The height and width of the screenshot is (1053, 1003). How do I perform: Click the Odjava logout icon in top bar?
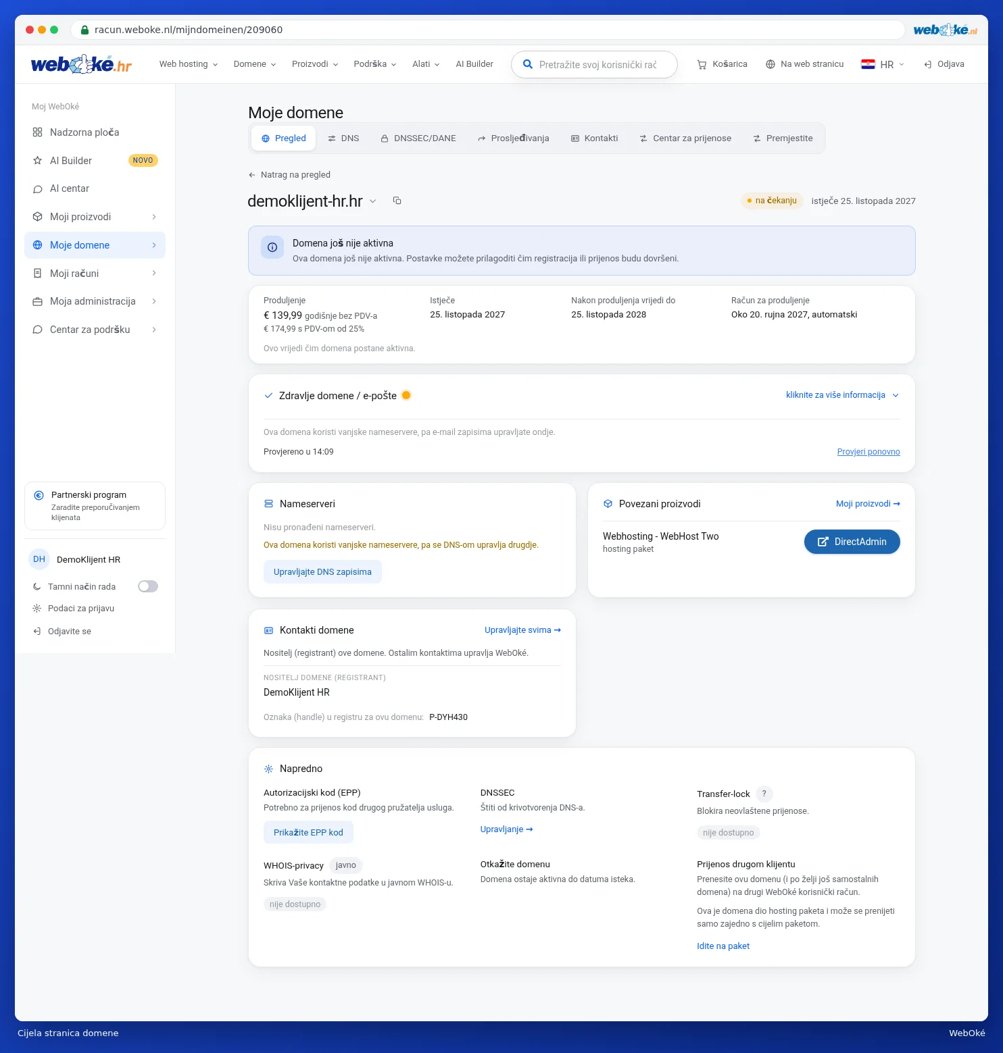(x=928, y=64)
